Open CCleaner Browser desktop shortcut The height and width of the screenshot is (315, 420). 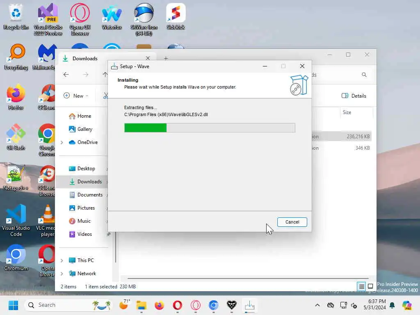47,180
